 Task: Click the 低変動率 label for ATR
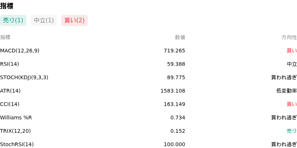click(x=287, y=91)
